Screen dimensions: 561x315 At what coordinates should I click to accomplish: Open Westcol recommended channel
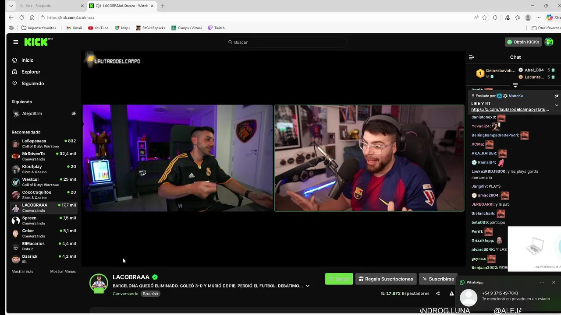(44, 182)
